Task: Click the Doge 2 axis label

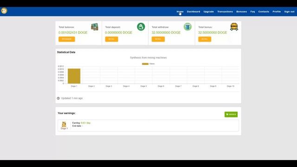Action: (91, 86)
